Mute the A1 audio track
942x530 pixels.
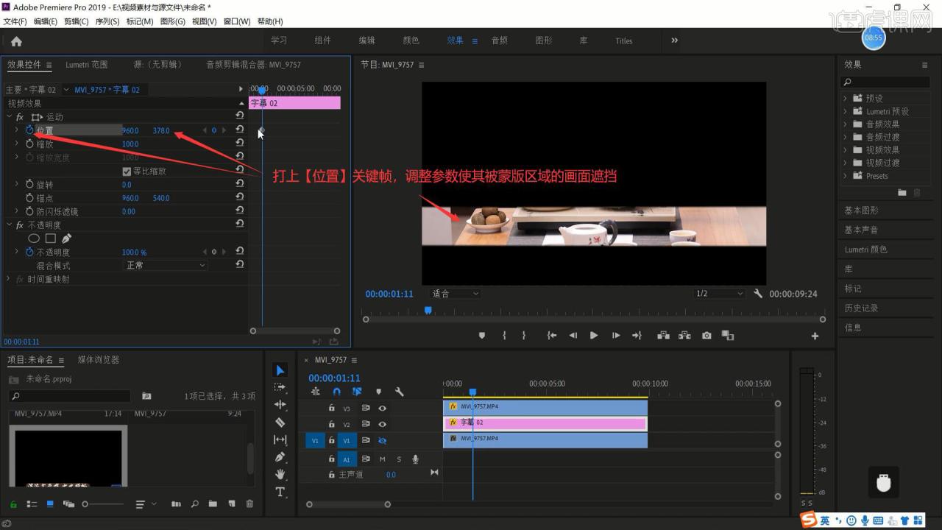coord(382,459)
